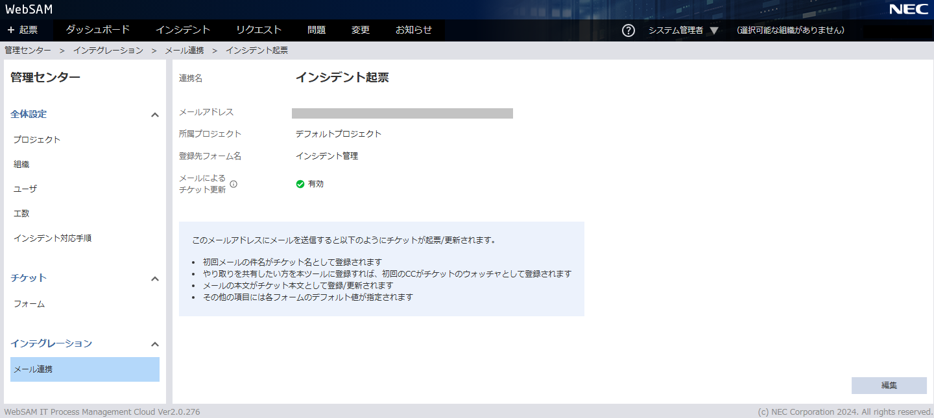Select フォーム in the sidebar

29,304
